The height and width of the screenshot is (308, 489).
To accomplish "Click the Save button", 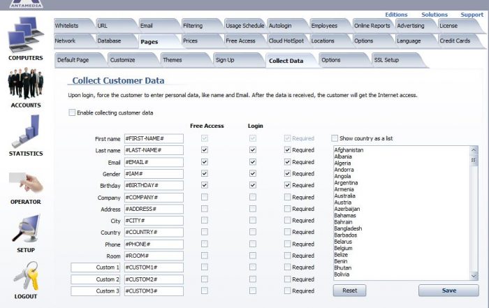I will (448, 291).
